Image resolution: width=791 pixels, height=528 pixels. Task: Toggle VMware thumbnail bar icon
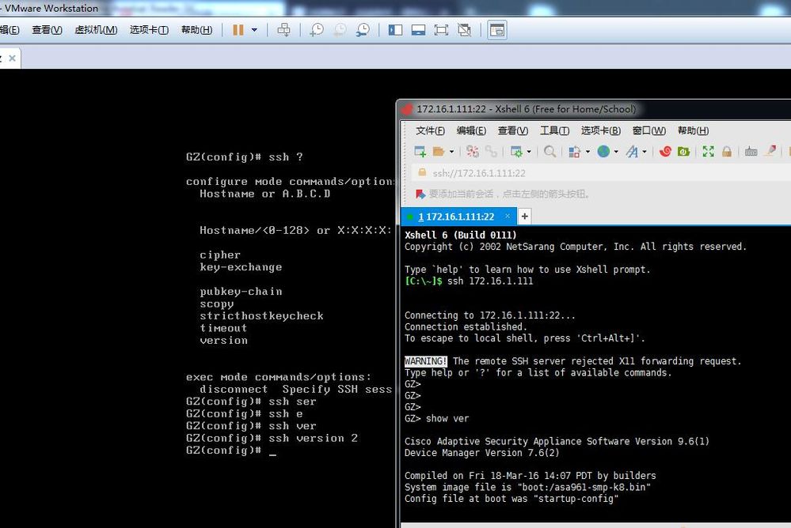point(418,30)
